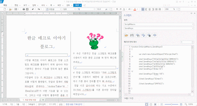197x106 pixels.
Task: Click the save-macro-as icon in script panel
Action: click(x=138, y=35)
